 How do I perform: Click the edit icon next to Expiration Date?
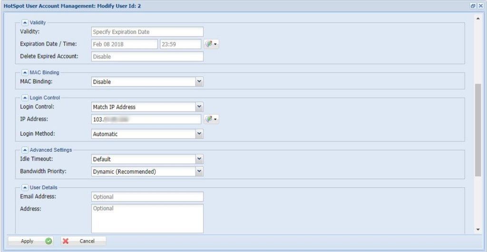[211, 44]
